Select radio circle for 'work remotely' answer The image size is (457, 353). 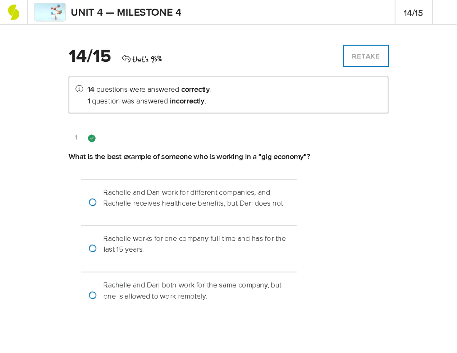93,295
